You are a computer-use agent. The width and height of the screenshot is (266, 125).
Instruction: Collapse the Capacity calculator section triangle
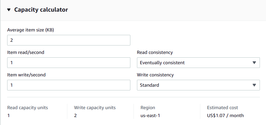pos(9,10)
